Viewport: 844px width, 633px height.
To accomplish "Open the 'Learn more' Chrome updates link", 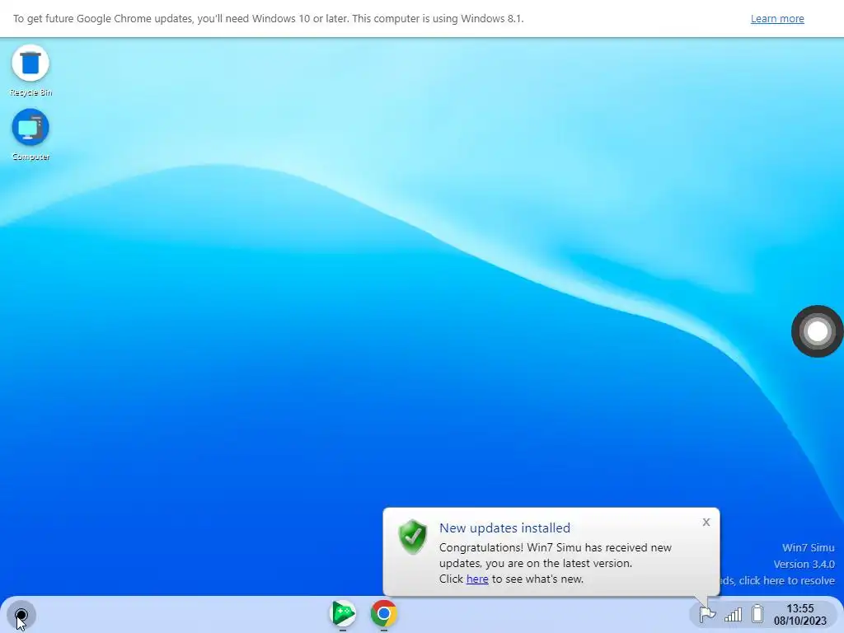I will (777, 19).
